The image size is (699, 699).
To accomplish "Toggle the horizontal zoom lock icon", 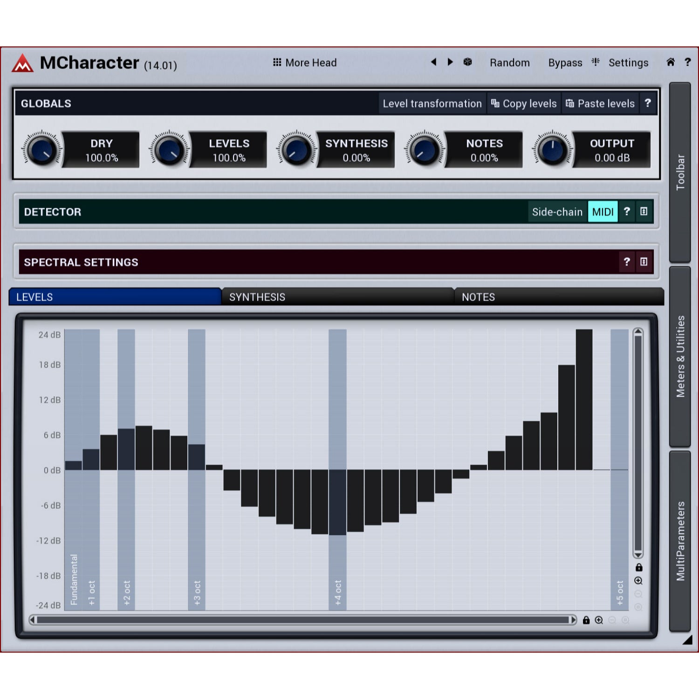I will 586,620.
